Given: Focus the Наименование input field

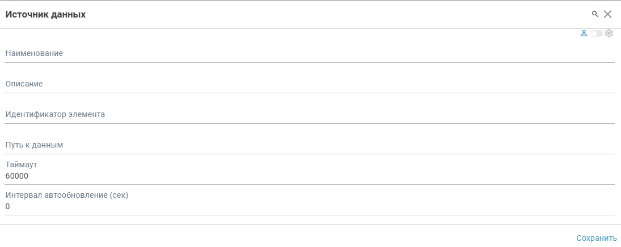Looking at the screenshot, I should [310, 54].
